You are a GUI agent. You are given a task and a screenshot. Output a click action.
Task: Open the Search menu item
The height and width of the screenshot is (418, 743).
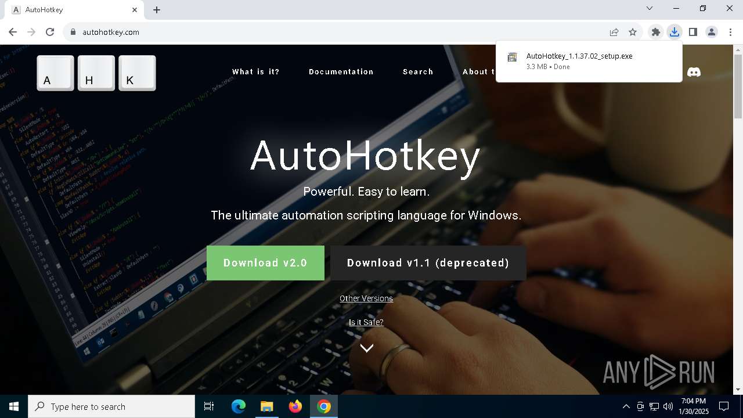(418, 72)
